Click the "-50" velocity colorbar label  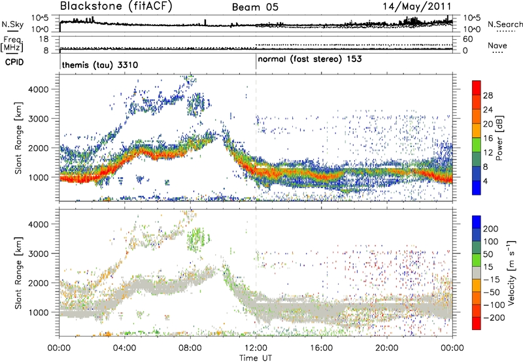[x=492, y=292]
